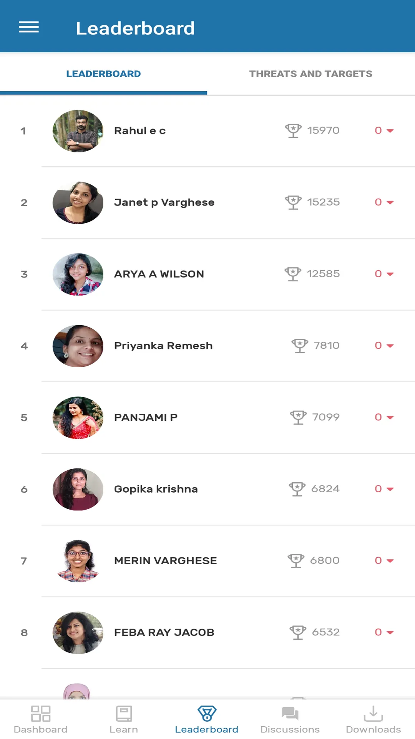Image resolution: width=415 pixels, height=739 pixels.
Task: Switch to the Threats and Targets tab
Action: (310, 74)
